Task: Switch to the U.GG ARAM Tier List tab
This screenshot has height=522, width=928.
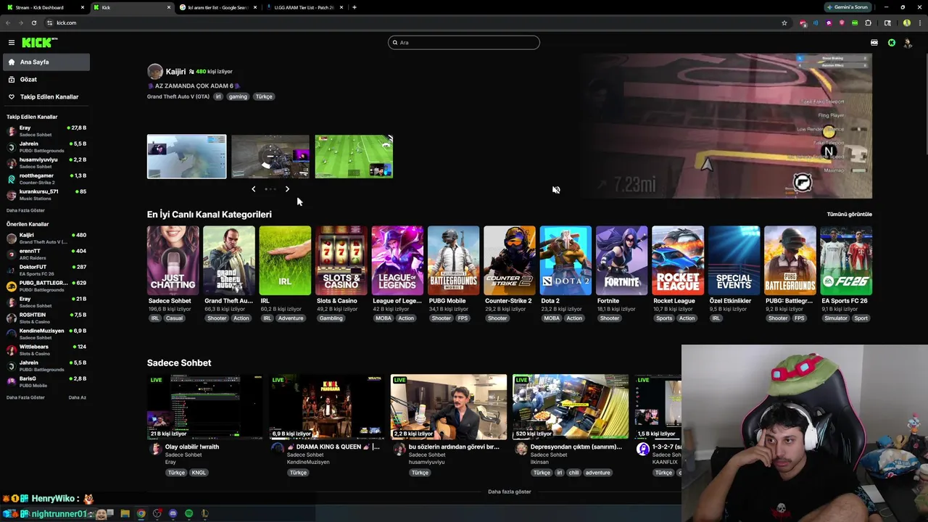Action: [304, 7]
